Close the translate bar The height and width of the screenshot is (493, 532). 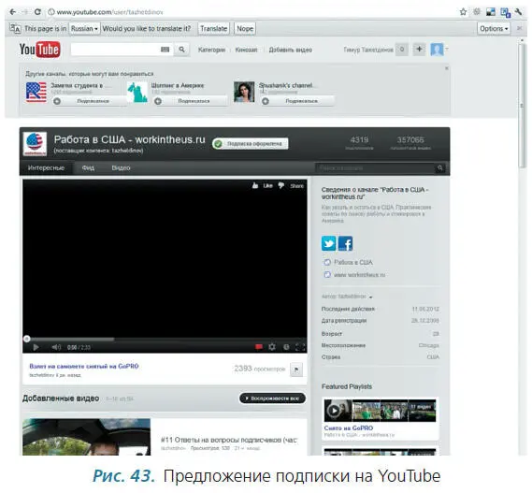[x=520, y=28]
